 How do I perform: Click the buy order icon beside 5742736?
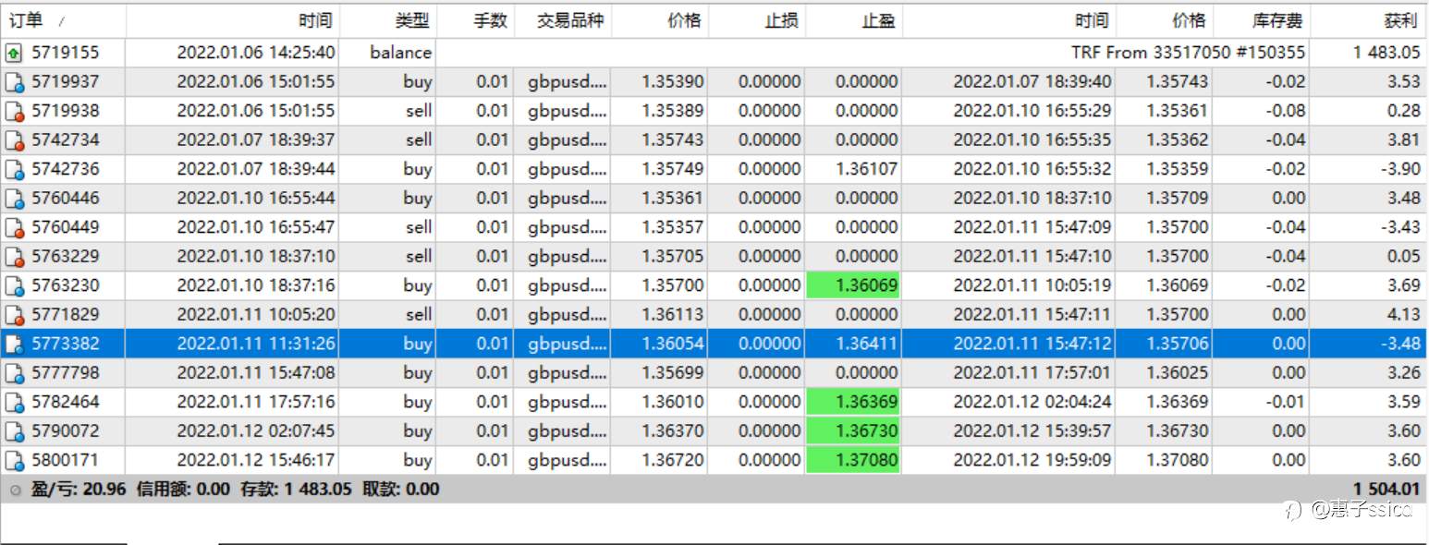[x=14, y=169]
